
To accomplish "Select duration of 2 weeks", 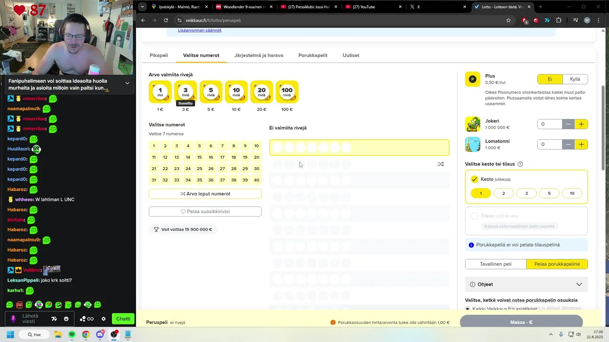I will (x=503, y=193).
